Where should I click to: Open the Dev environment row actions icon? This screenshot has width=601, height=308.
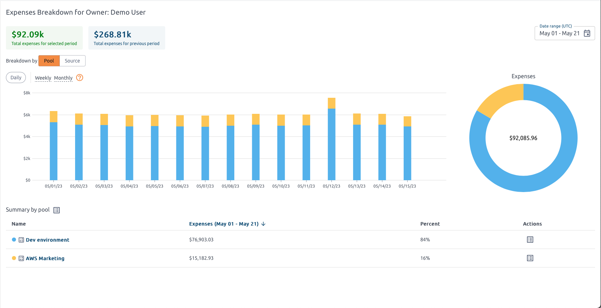[x=530, y=240]
